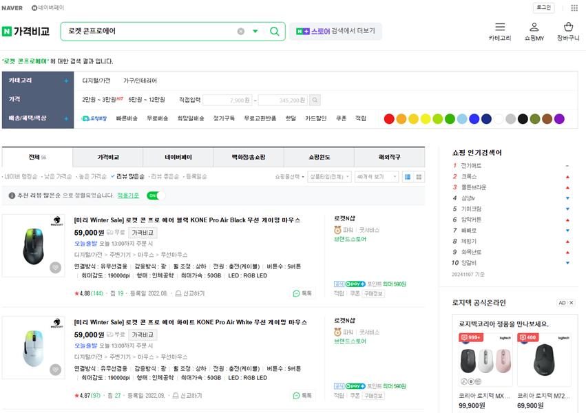Screen dimensions: 586x413
Task: Toggle 희망일배송 filter
Action: [x=191, y=118]
